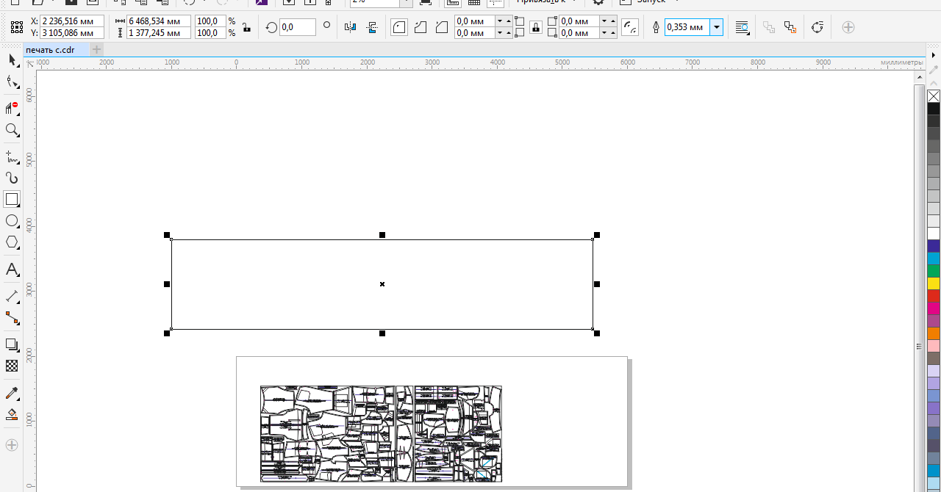Choose the scalloped corner style

(421, 27)
